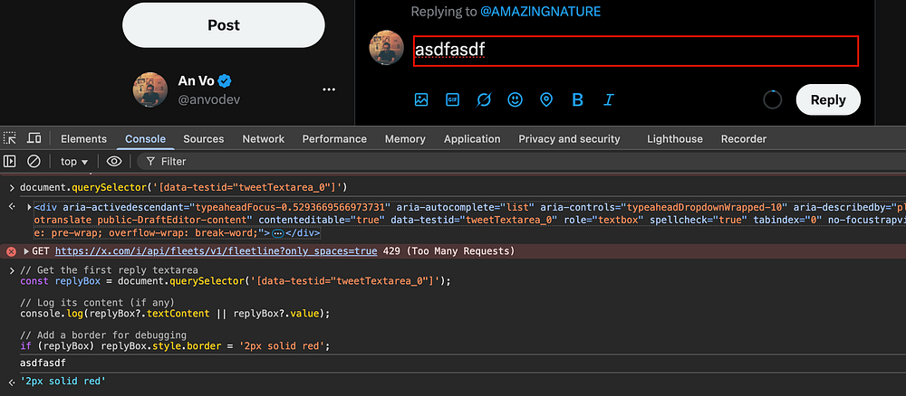Open the emoji picker
This screenshot has height=396, width=906.
point(516,100)
